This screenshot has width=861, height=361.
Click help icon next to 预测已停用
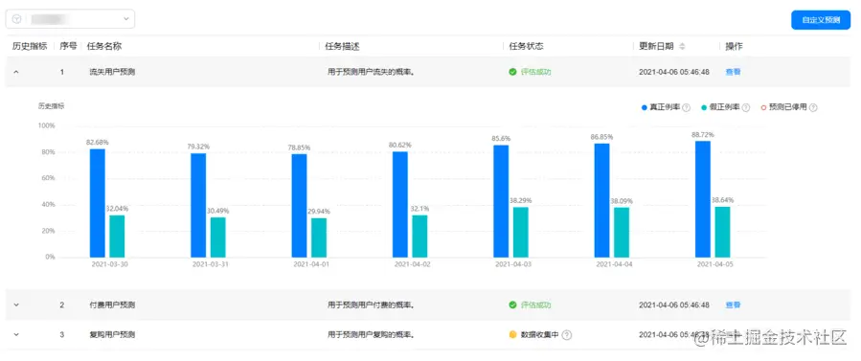point(813,108)
